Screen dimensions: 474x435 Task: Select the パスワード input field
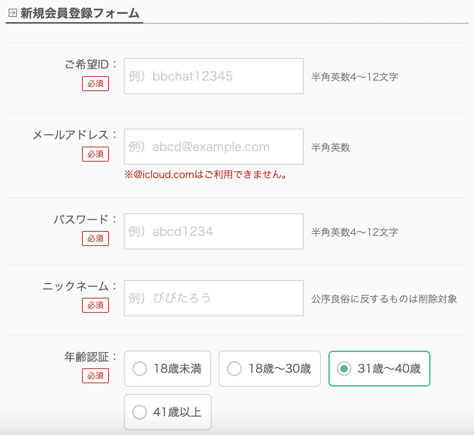tap(213, 231)
